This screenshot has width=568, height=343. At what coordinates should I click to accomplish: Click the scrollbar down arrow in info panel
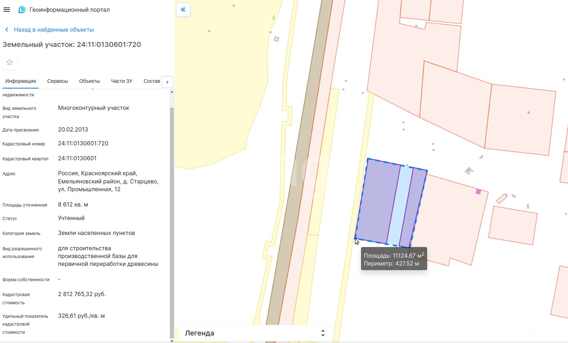(172, 341)
